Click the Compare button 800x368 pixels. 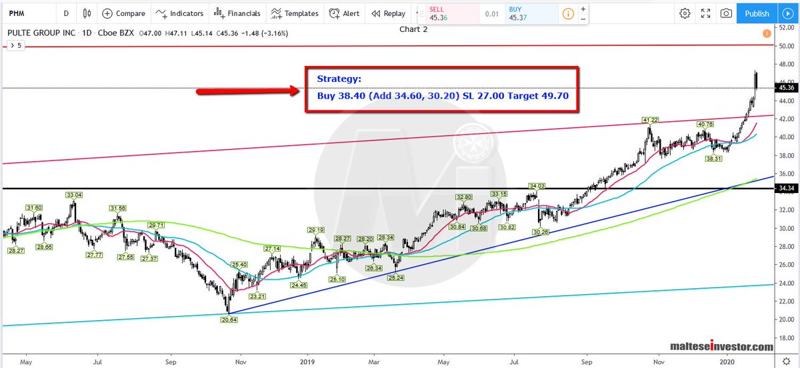(123, 13)
